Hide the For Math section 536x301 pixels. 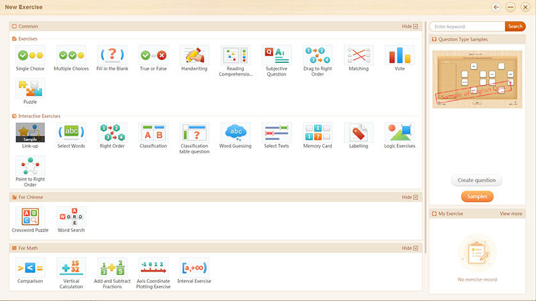tap(409, 248)
